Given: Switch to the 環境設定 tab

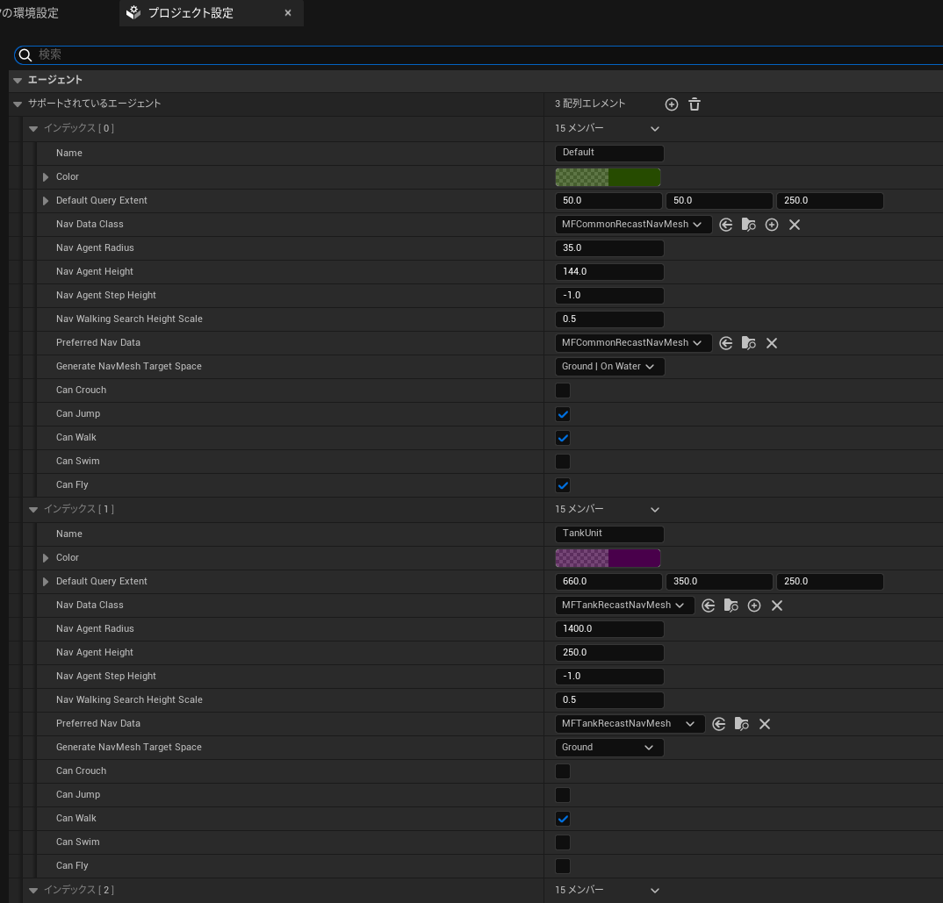Looking at the screenshot, I should pos(30,12).
